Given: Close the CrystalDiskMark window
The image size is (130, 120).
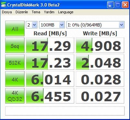Looking at the screenshot, I should click(125, 5).
